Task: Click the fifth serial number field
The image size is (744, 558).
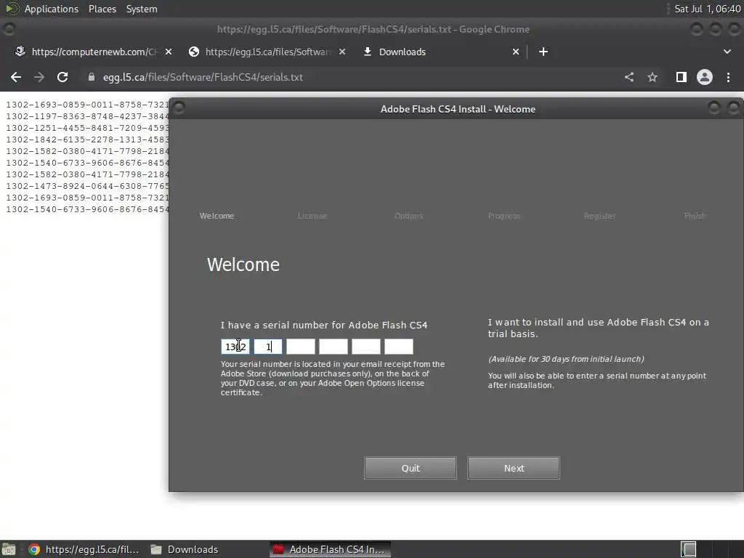Action: [x=366, y=347]
